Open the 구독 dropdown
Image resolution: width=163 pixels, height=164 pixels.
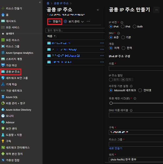[136, 132]
